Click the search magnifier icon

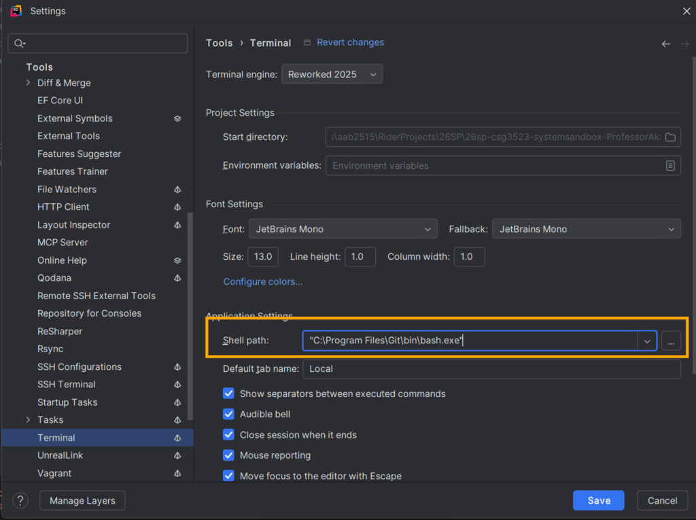19,44
